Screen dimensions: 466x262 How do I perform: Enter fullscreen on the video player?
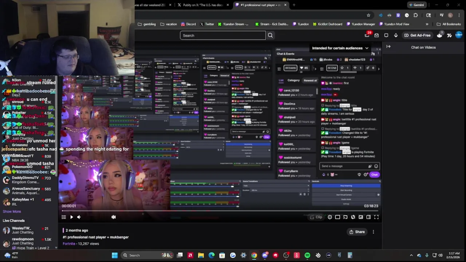pyautogui.click(x=376, y=217)
